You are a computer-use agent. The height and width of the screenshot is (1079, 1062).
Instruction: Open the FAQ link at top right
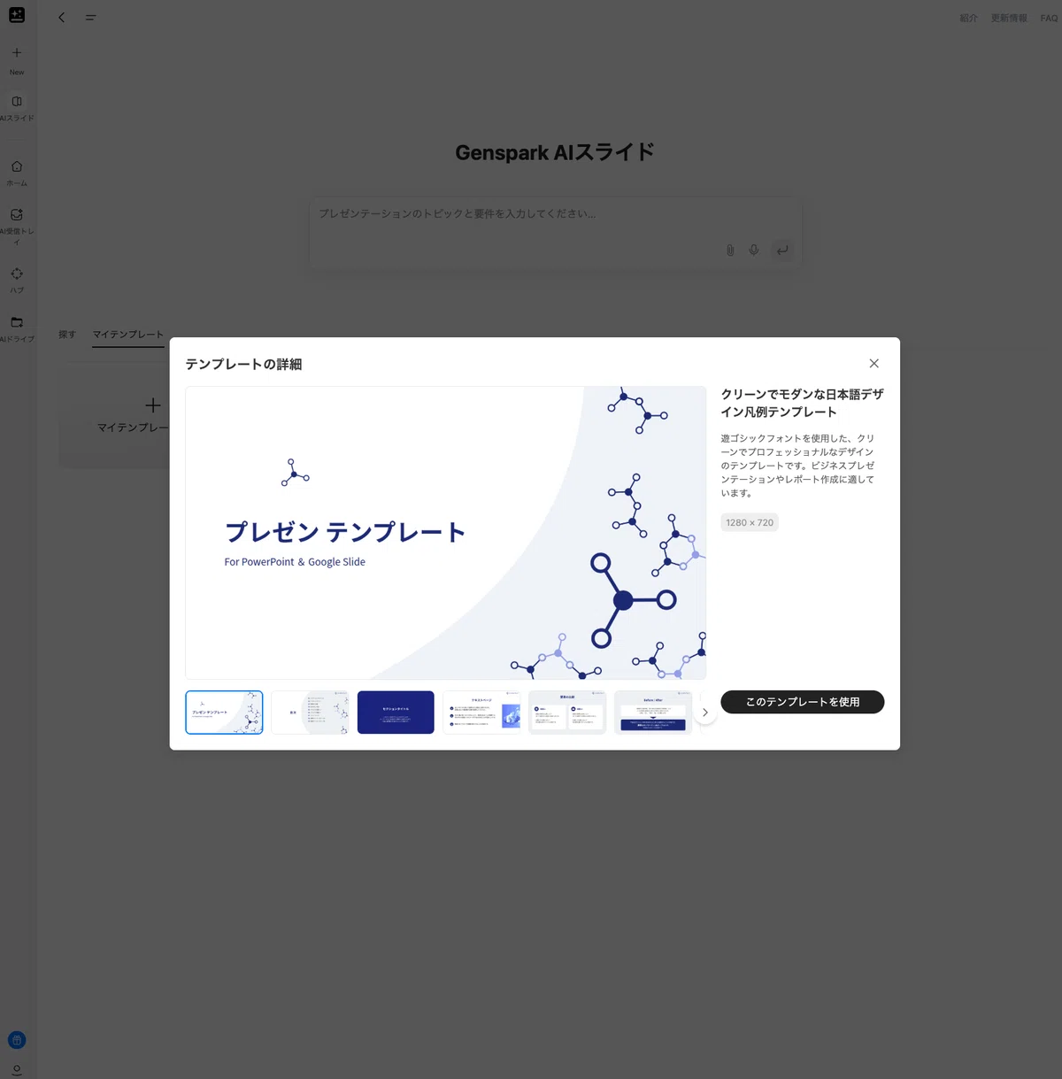(1049, 18)
